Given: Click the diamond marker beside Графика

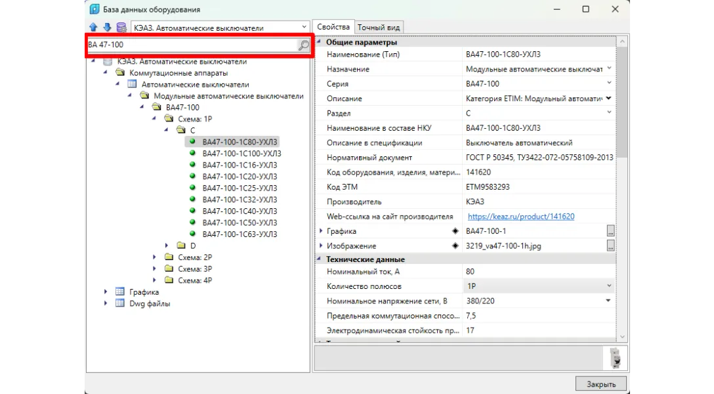Looking at the screenshot, I should 455,231.
